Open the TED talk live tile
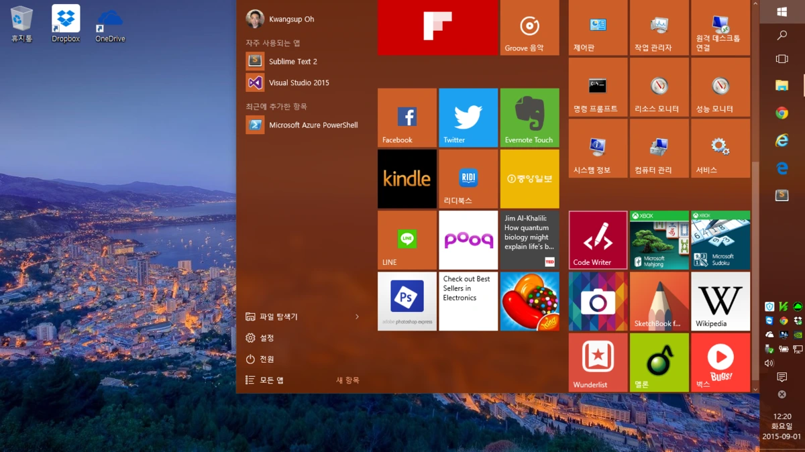 pyautogui.click(x=529, y=240)
